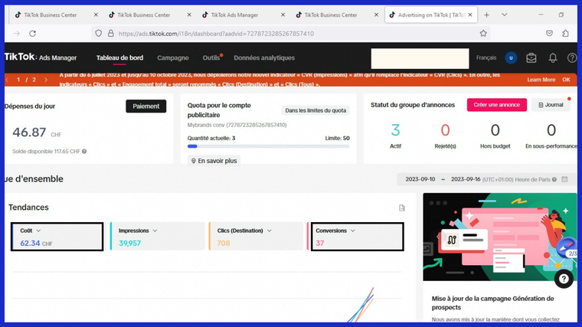Dismiss the banner with OK
Image resolution: width=582 pixels, height=327 pixels.
[x=566, y=80]
